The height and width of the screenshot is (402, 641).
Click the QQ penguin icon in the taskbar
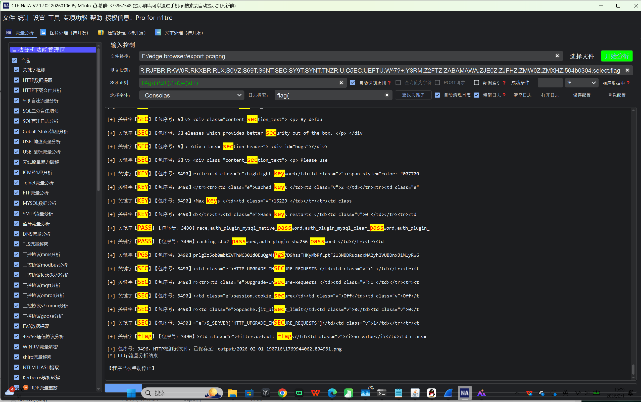pyautogui.click(x=431, y=393)
